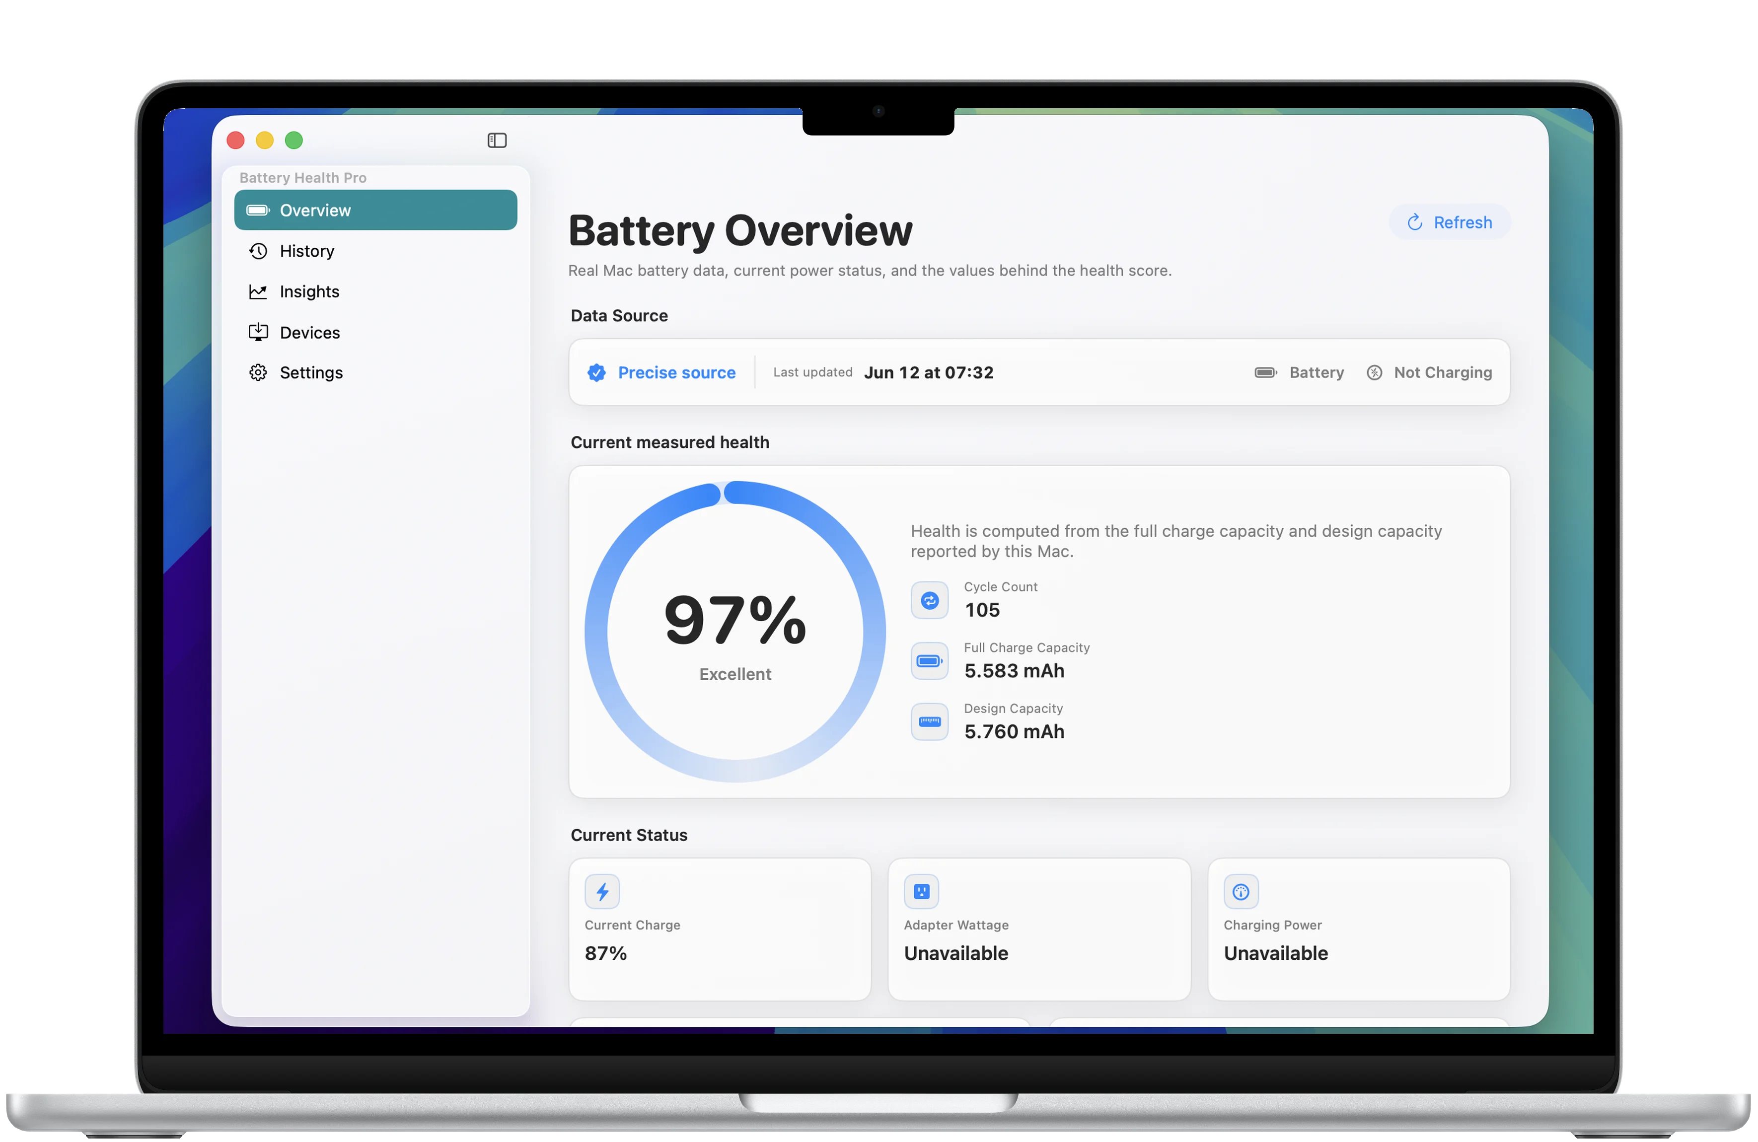Open Settings in the sidebar

(x=375, y=373)
